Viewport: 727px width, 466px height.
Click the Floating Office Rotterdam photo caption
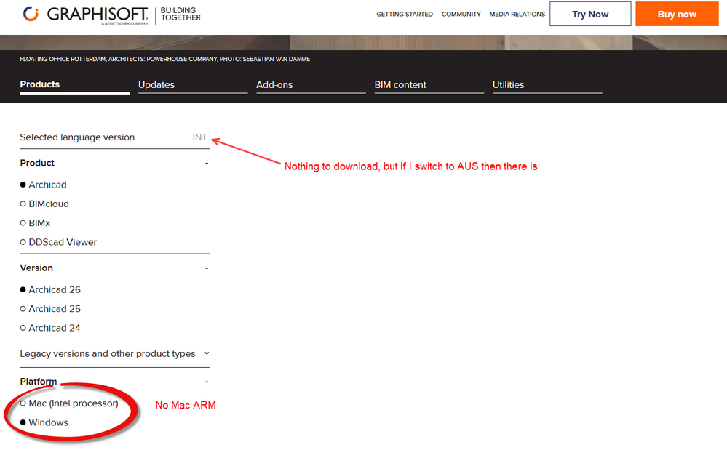165,60
